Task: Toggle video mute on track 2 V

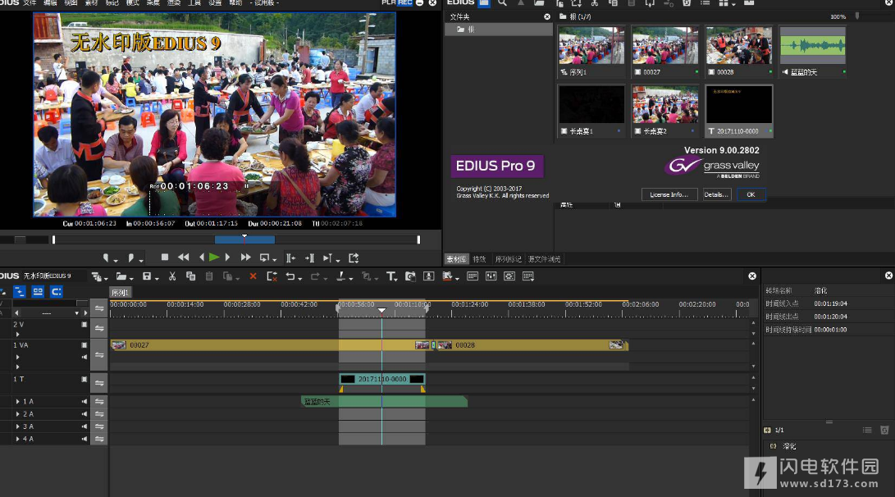Action: pyautogui.click(x=84, y=324)
